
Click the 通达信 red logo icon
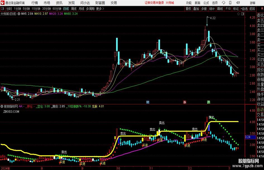pyautogui.click(x=3, y=3)
